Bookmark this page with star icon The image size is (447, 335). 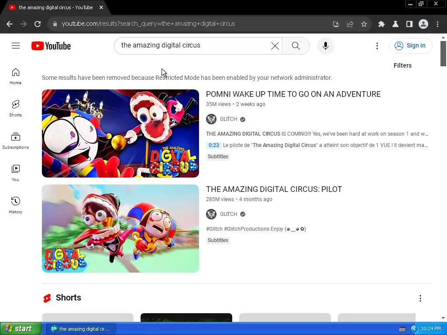pos(364,24)
